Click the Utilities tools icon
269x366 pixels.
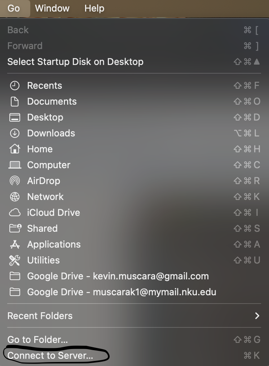tap(14, 260)
